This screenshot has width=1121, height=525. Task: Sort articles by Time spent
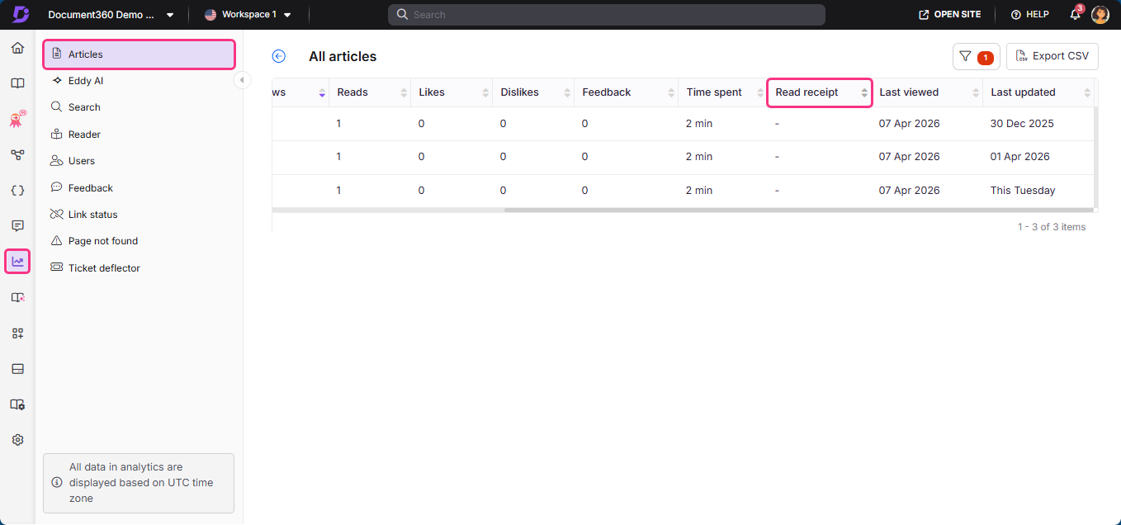point(759,92)
